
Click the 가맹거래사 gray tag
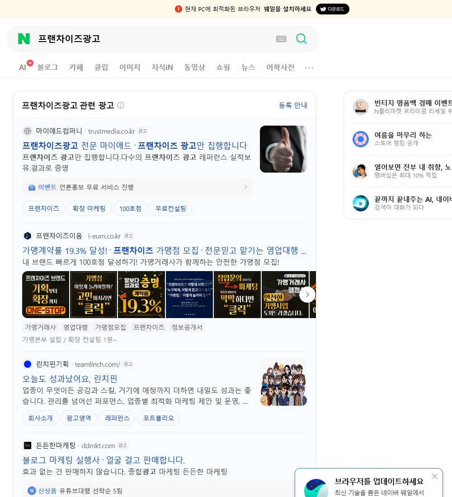pos(40,327)
